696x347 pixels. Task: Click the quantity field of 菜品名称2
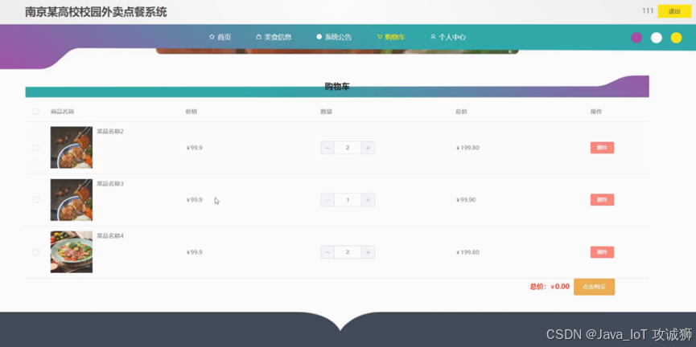point(348,148)
